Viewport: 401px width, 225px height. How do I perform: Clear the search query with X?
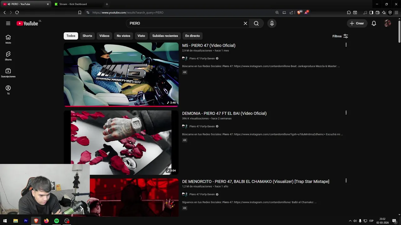245,23
